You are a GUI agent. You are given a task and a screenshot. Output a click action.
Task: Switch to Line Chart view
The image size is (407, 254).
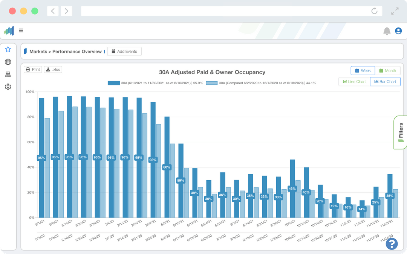coord(354,81)
